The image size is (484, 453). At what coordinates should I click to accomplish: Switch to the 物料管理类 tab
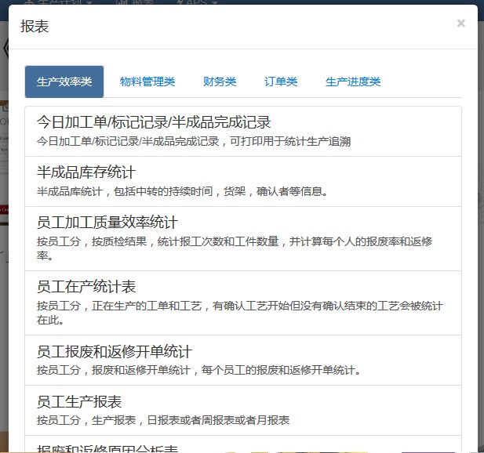click(147, 82)
